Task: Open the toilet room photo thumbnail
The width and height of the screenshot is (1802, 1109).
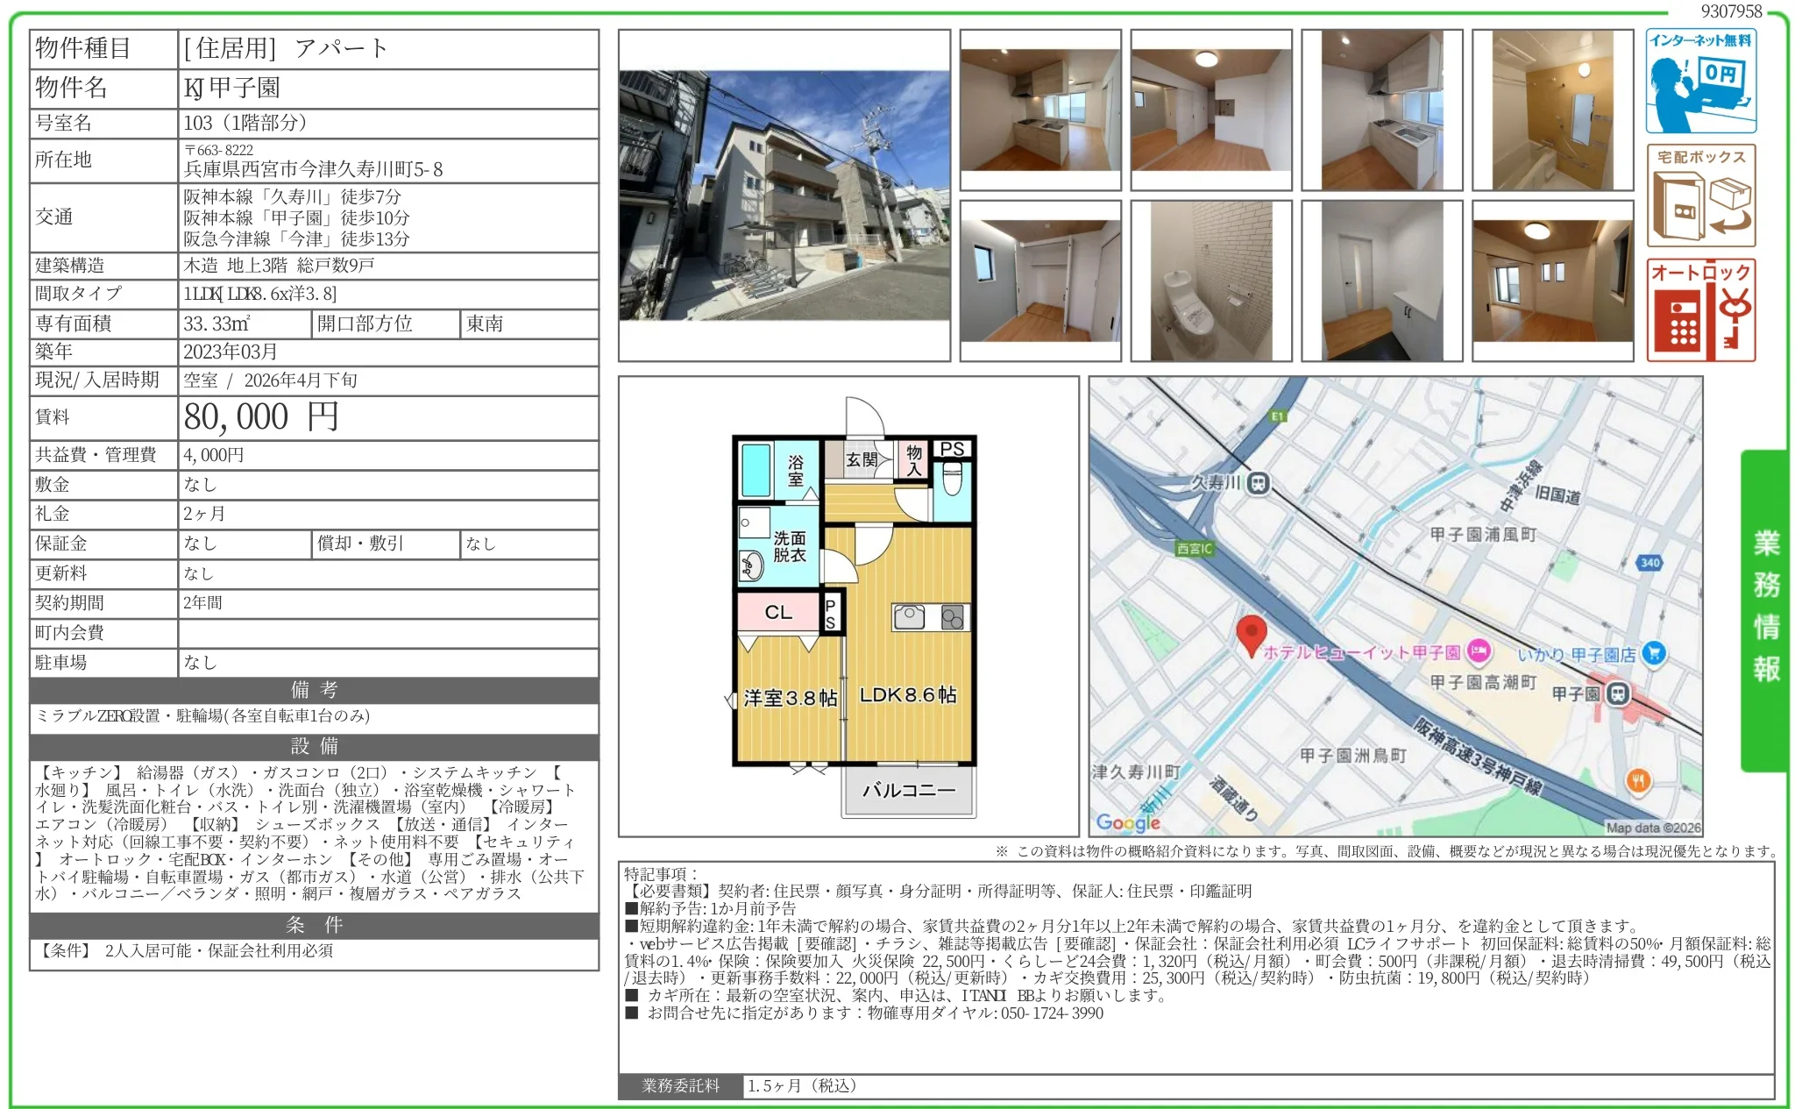Action: tap(1210, 281)
